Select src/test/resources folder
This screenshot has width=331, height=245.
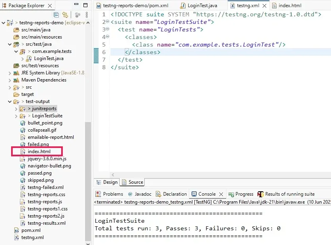click(x=40, y=66)
